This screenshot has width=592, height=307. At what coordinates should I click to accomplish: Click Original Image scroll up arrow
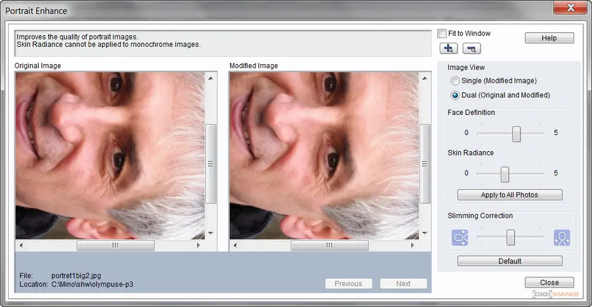pos(210,78)
